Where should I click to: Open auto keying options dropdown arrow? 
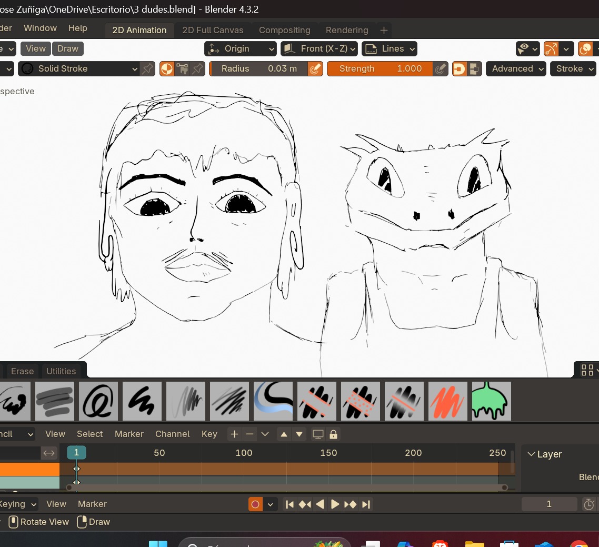270,504
